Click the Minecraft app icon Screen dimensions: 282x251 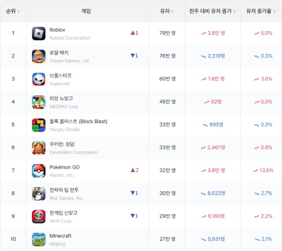click(x=39, y=240)
